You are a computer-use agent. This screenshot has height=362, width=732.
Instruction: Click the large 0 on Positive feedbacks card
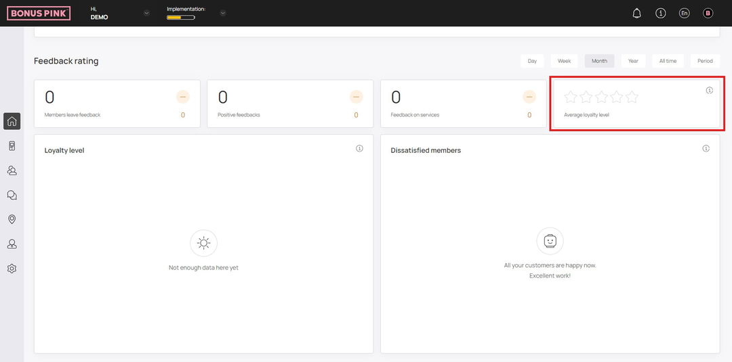[x=223, y=97]
